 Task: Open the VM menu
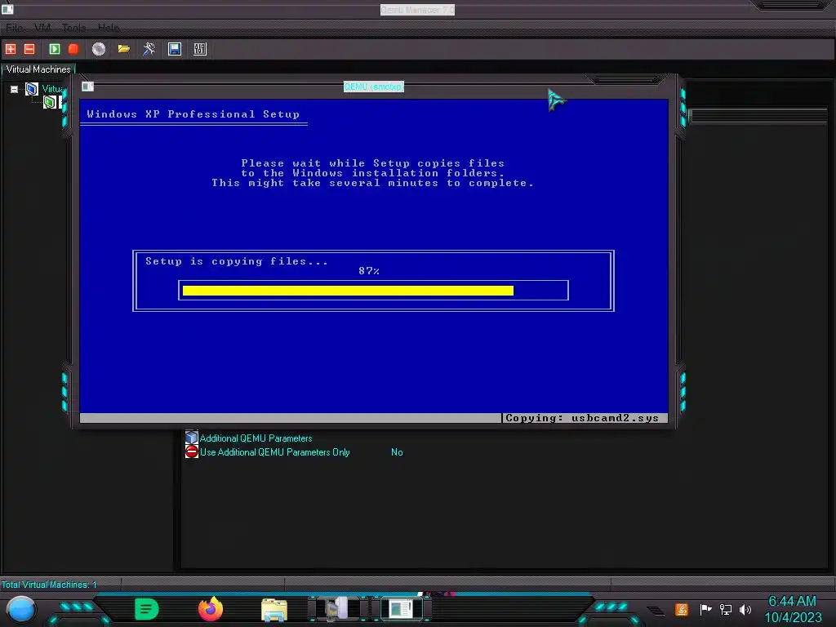pyautogui.click(x=42, y=28)
